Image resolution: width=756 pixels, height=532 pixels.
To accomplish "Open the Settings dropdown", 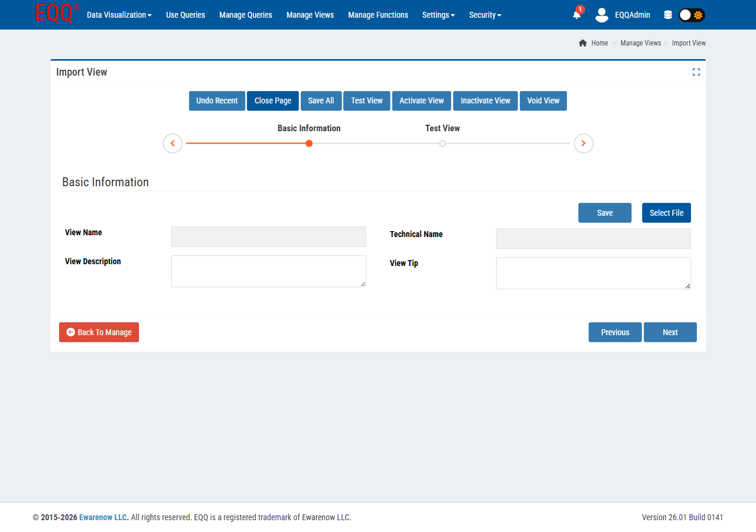I will [x=438, y=15].
